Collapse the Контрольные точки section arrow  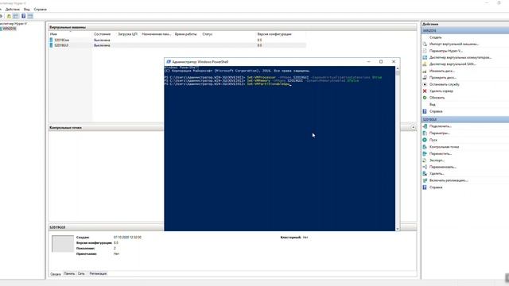(x=413, y=127)
